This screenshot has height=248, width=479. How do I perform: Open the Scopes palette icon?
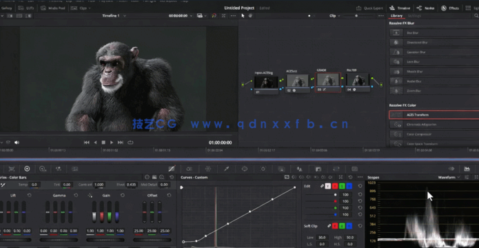467,169
